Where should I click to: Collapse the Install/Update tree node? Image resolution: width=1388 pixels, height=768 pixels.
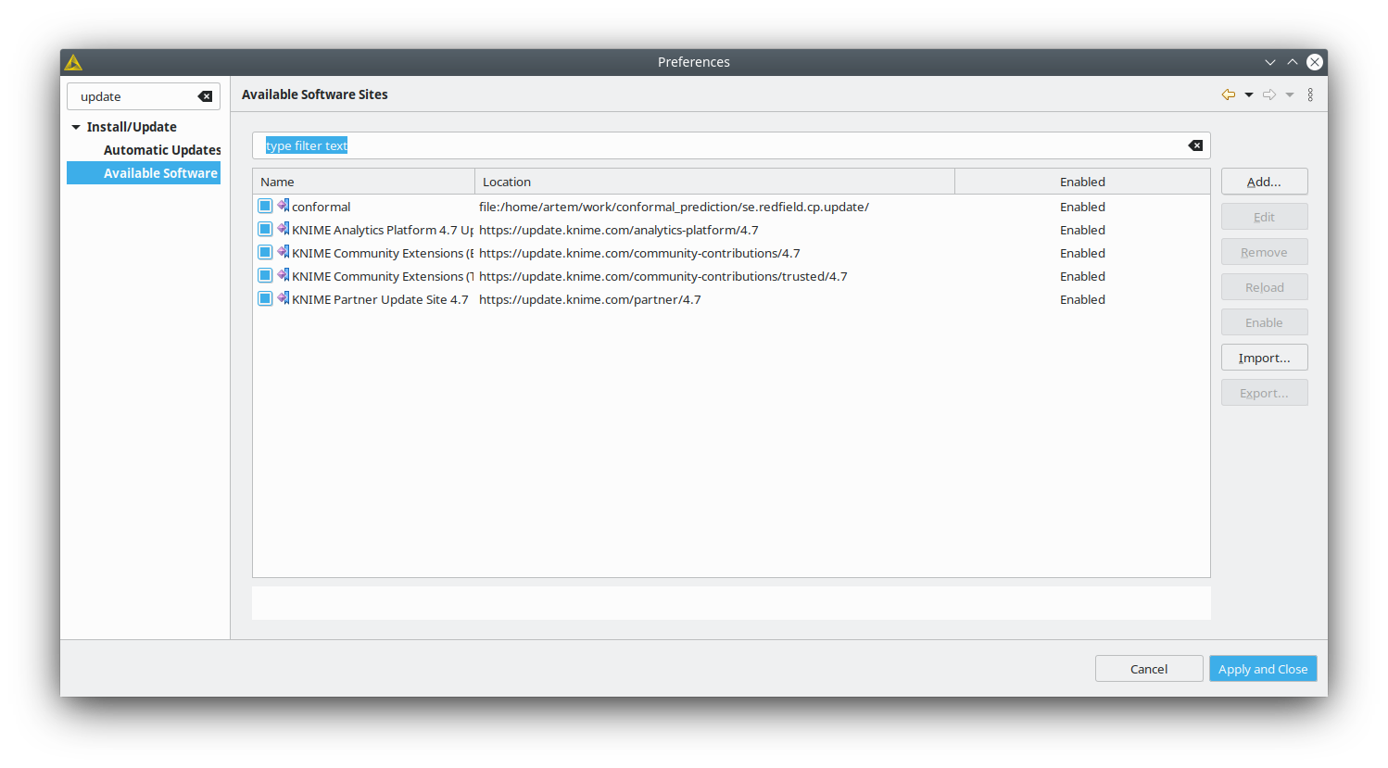(76, 127)
